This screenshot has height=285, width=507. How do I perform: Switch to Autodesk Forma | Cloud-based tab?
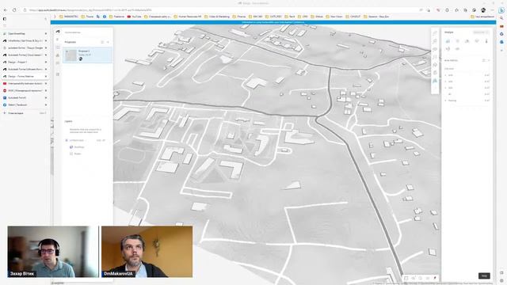tap(25, 55)
